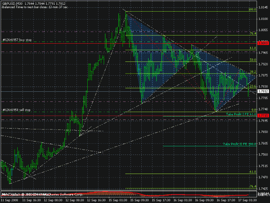This screenshot has height=203, width=270.
Task: Click the 1.7425 price on the scale
Action: pyautogui.click(x=263, y=189)
